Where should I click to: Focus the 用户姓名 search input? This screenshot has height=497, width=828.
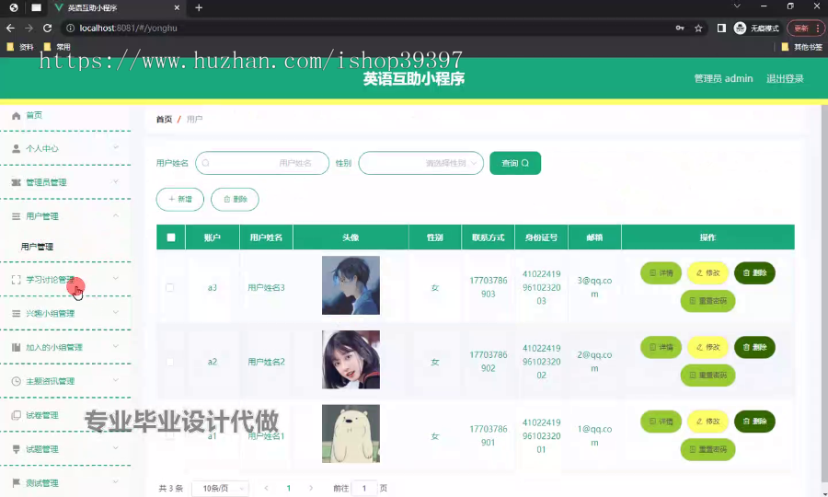tap(262, 163)
